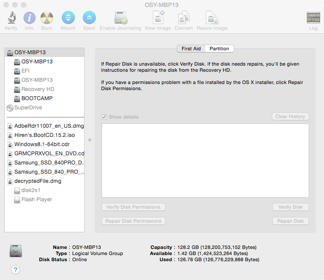Open the Info toolbar icon
Image resolution: width=324 pixels, height=280 pixels.
[x=29, y=18]
